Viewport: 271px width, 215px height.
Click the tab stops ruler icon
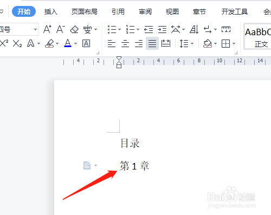226,29
